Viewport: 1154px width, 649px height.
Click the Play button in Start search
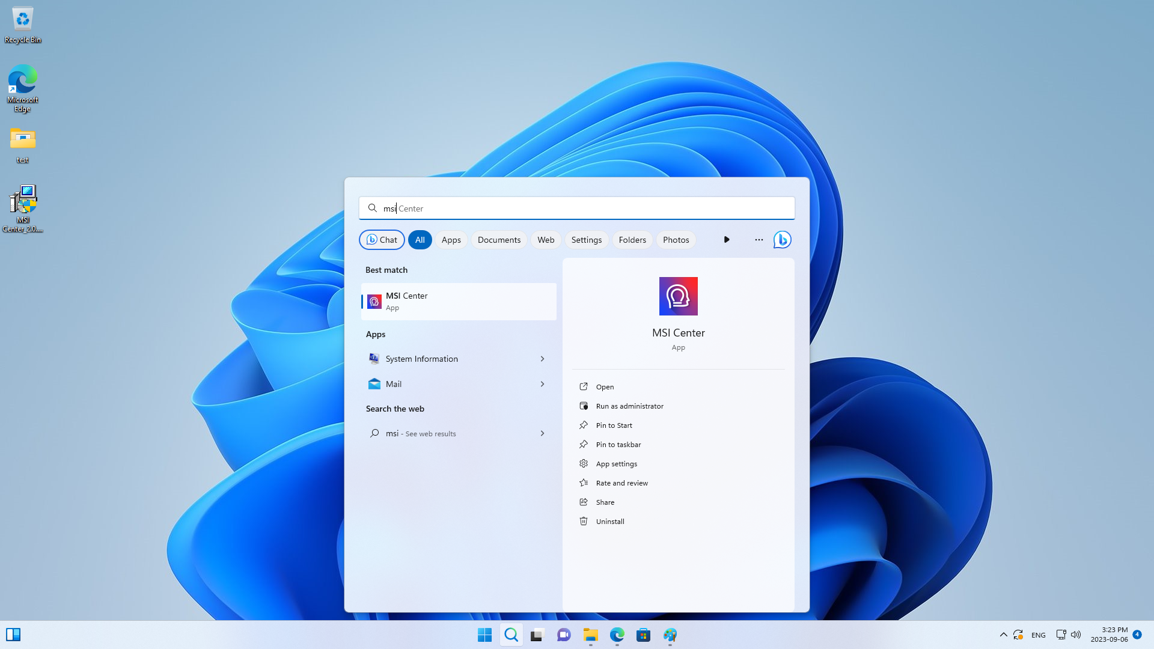[727, 239]
